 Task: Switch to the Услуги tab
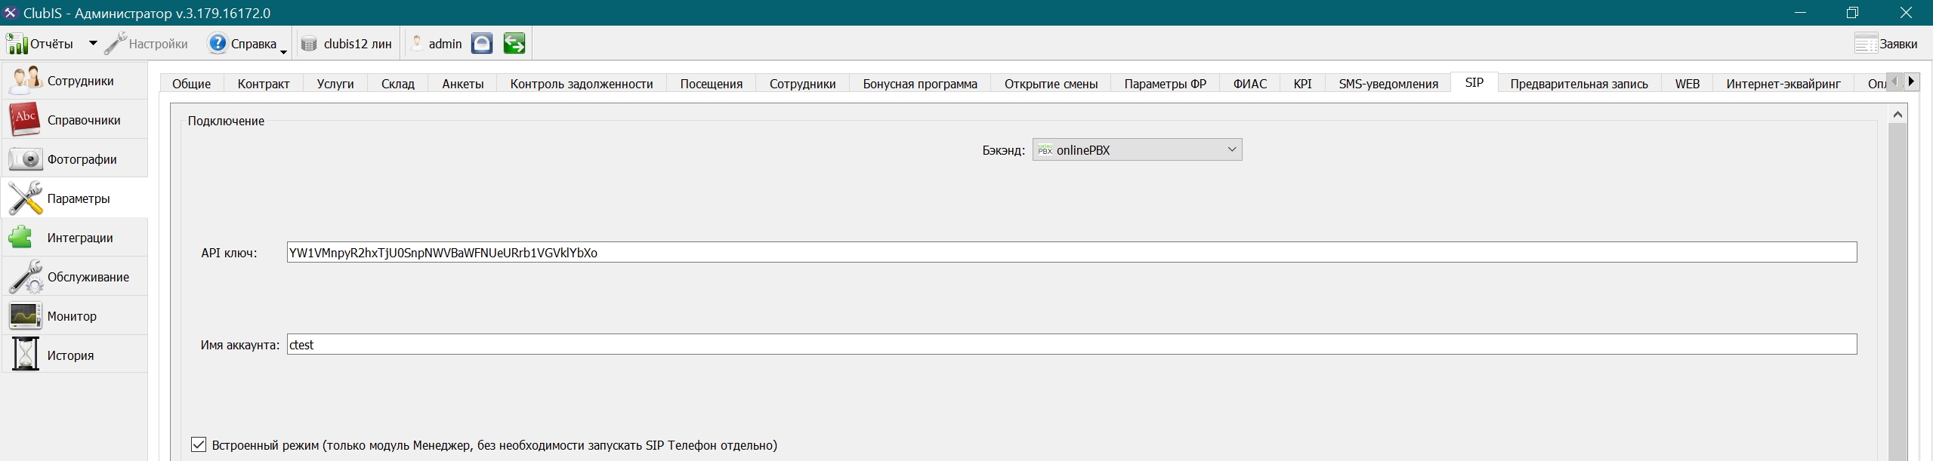pyautogui.click(x=335, y=84)
